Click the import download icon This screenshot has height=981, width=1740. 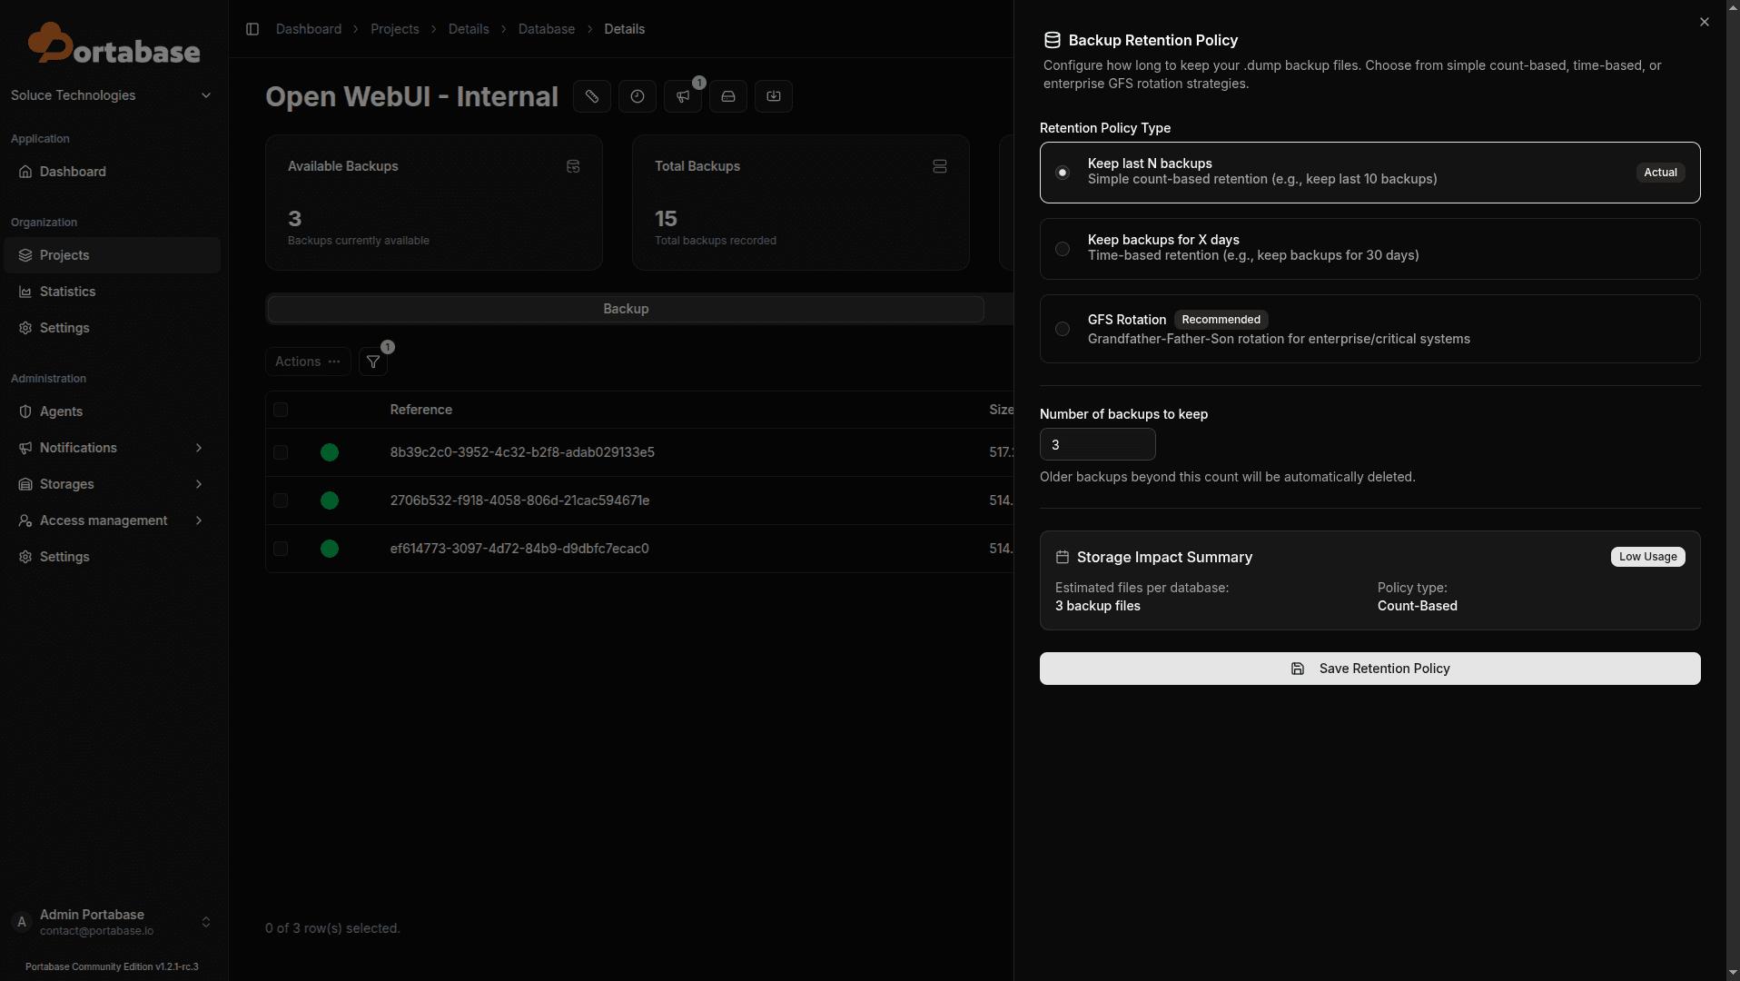pos(774,96)
